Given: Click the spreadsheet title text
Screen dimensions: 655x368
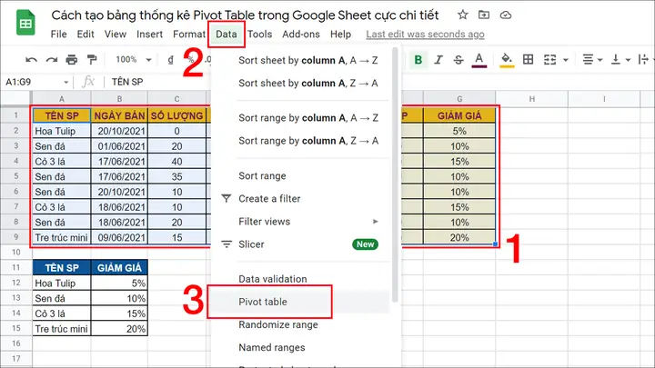Looking at the screenshot, I should coord(245,15).
